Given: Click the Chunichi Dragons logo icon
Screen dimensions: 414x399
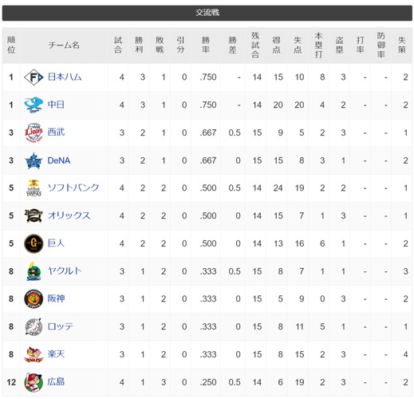Looking at the screenshot, I should click(x=34, y=105).
